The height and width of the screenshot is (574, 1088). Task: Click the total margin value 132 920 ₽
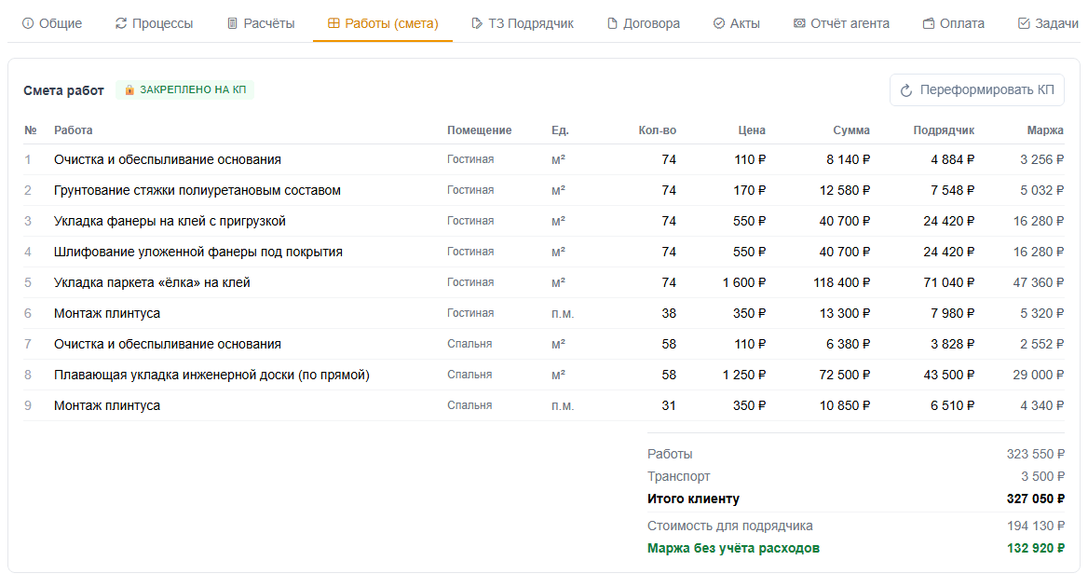coord(1035,548)
